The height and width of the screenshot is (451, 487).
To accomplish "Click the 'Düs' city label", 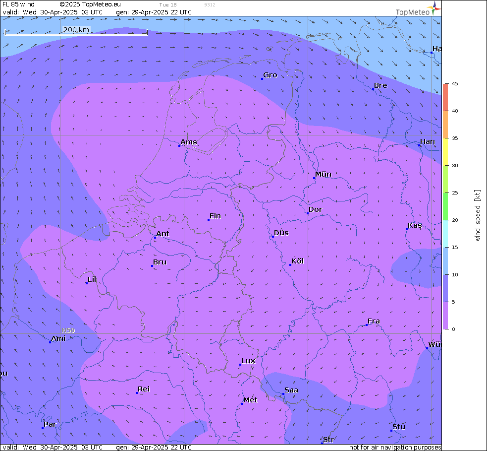I will coord(281,233).
